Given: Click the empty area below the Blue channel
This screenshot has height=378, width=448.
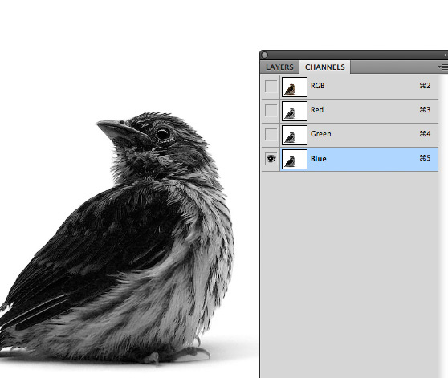Looking at the screenshot, I should click(350, 274).
